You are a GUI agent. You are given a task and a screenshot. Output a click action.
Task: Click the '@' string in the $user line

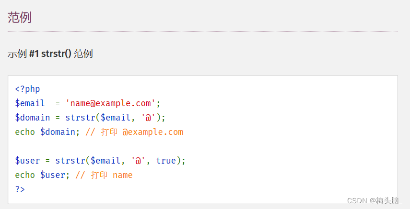pos(138,161)
